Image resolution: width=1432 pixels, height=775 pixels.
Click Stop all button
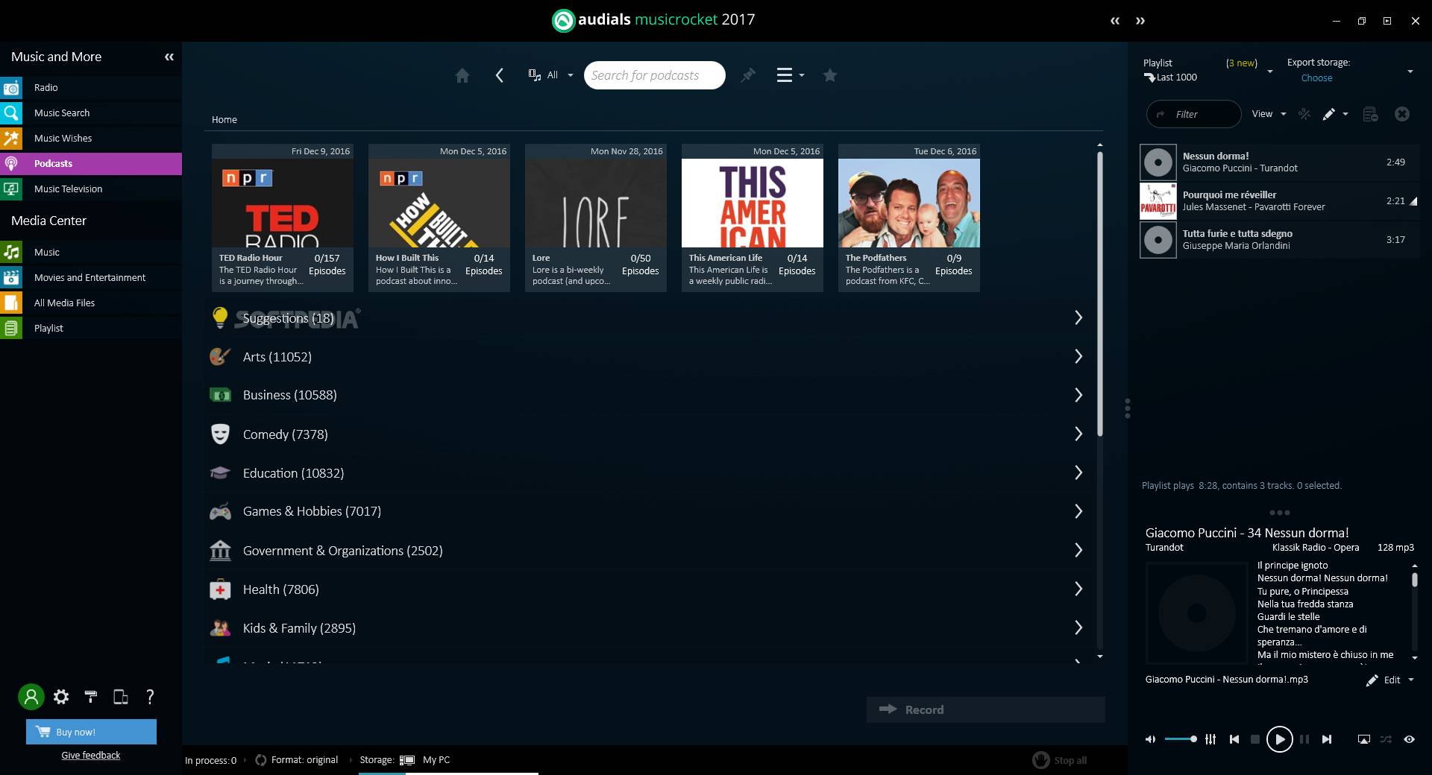click(x=1060, y=760)
